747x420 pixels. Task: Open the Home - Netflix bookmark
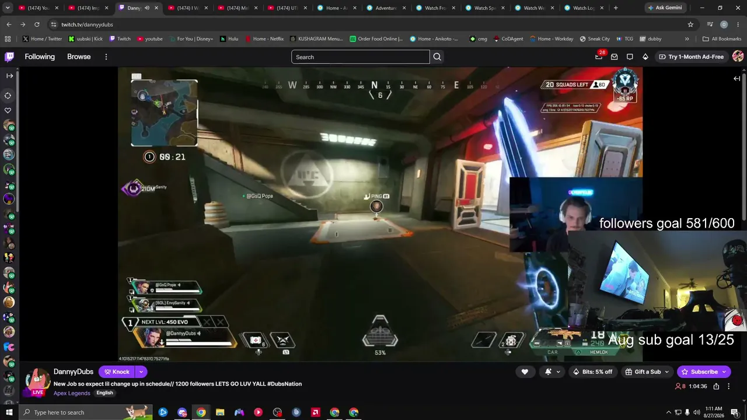click(264, 39)
